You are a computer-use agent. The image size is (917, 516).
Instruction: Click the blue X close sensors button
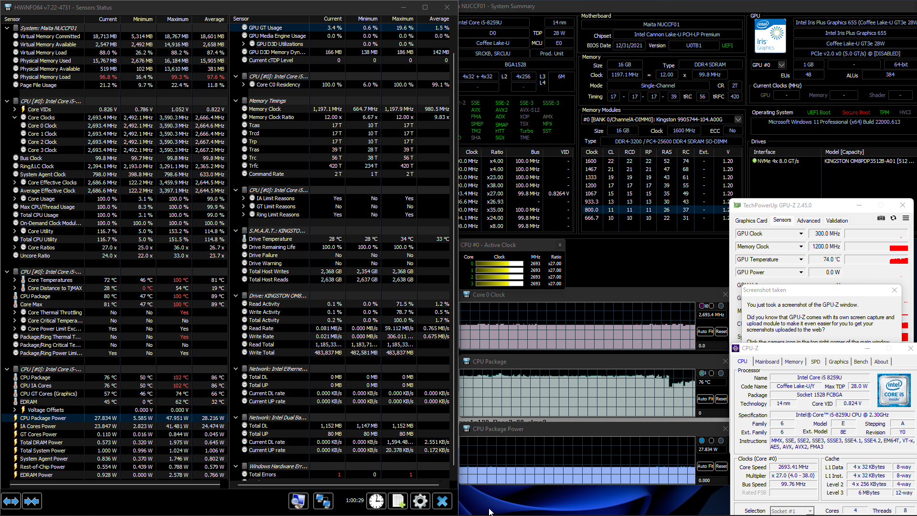[442, 501]
